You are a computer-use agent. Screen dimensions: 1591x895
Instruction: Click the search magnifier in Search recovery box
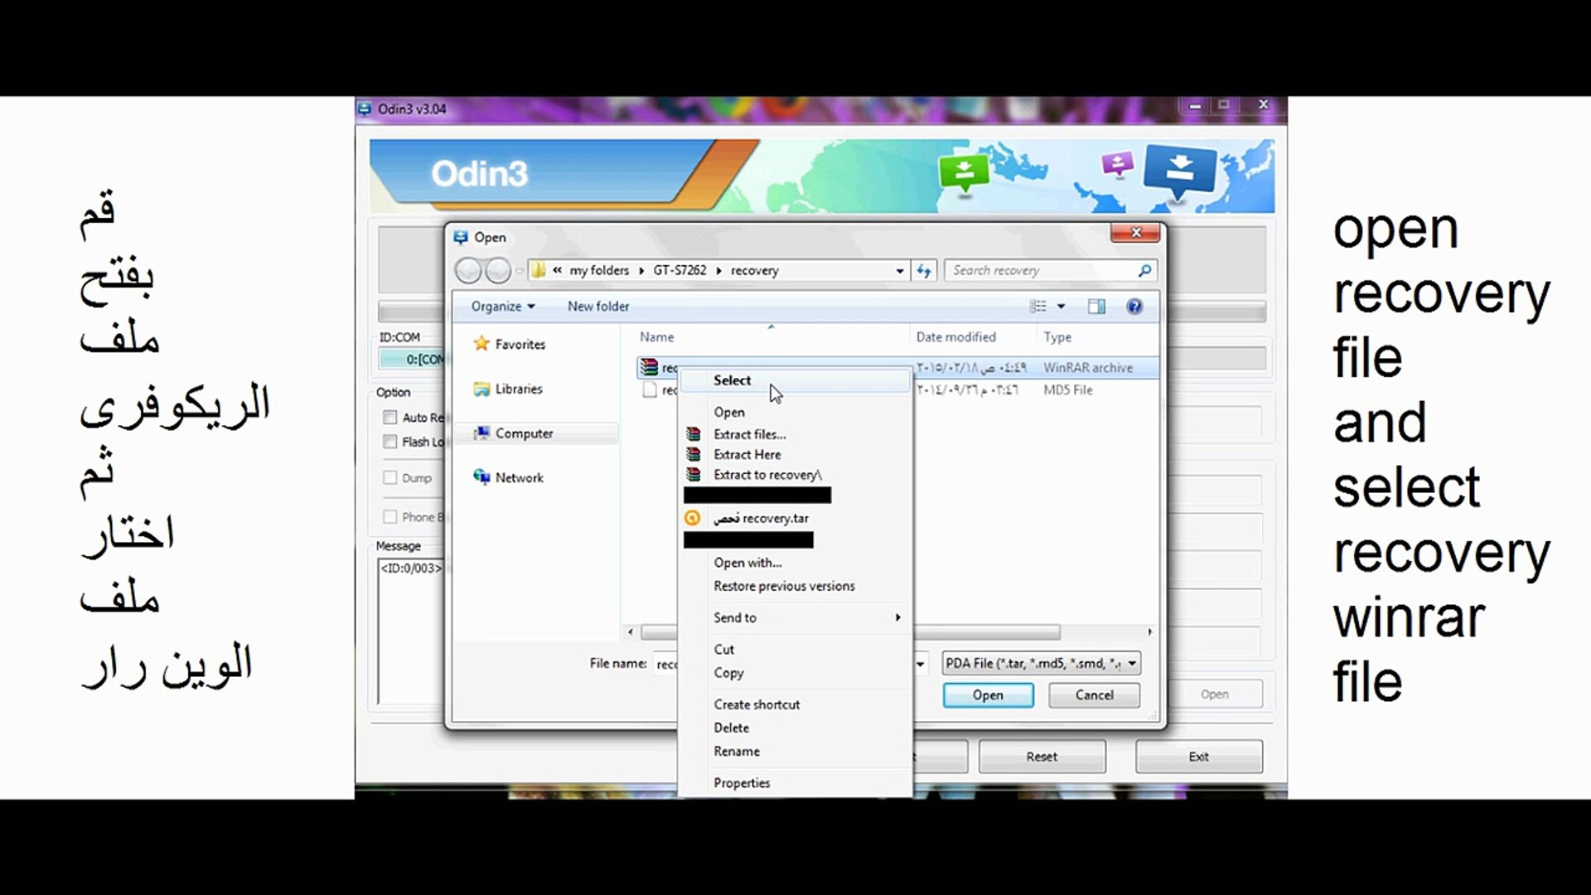coord(1144,270)
